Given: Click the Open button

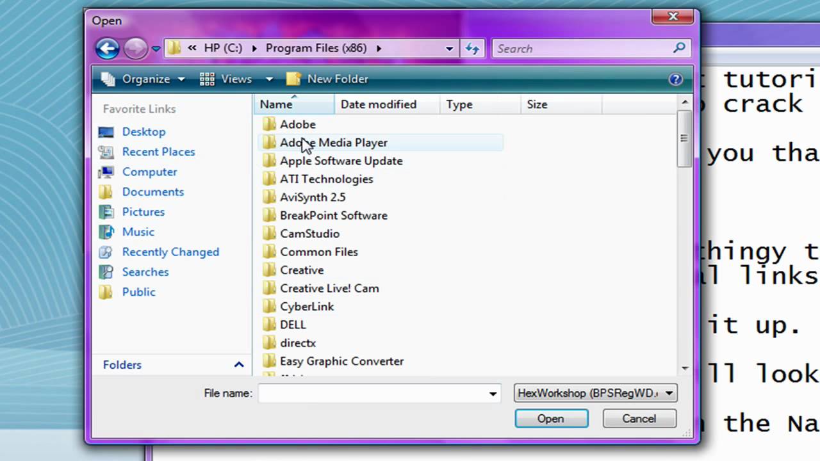Looking at the screenshot, I should 551,419.
